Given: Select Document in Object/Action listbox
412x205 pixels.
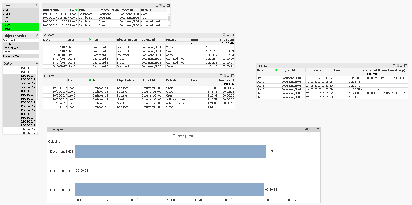Looking at the screenshot, I should coord(21,40).
